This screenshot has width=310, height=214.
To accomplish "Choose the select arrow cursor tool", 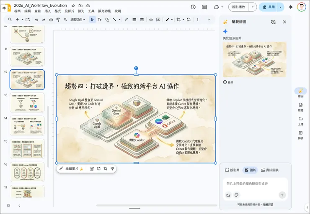I will (x=92, y=20).
